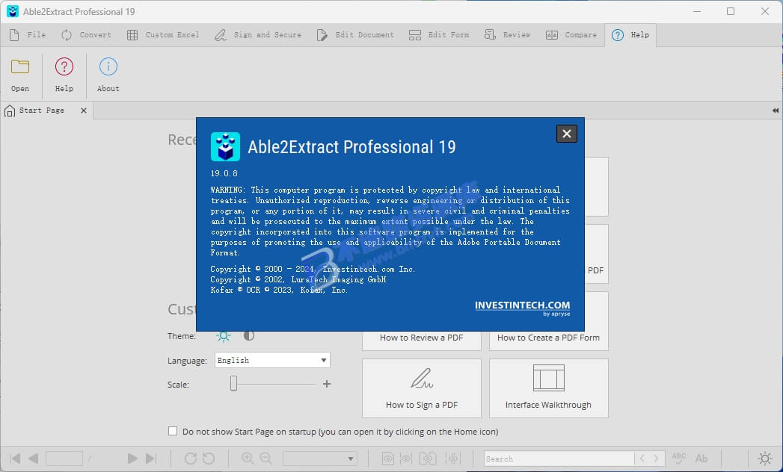This screenshot has height=472, width=783.
Task: Open the INVESTINTECH.COM link
Action: [522, 305]
